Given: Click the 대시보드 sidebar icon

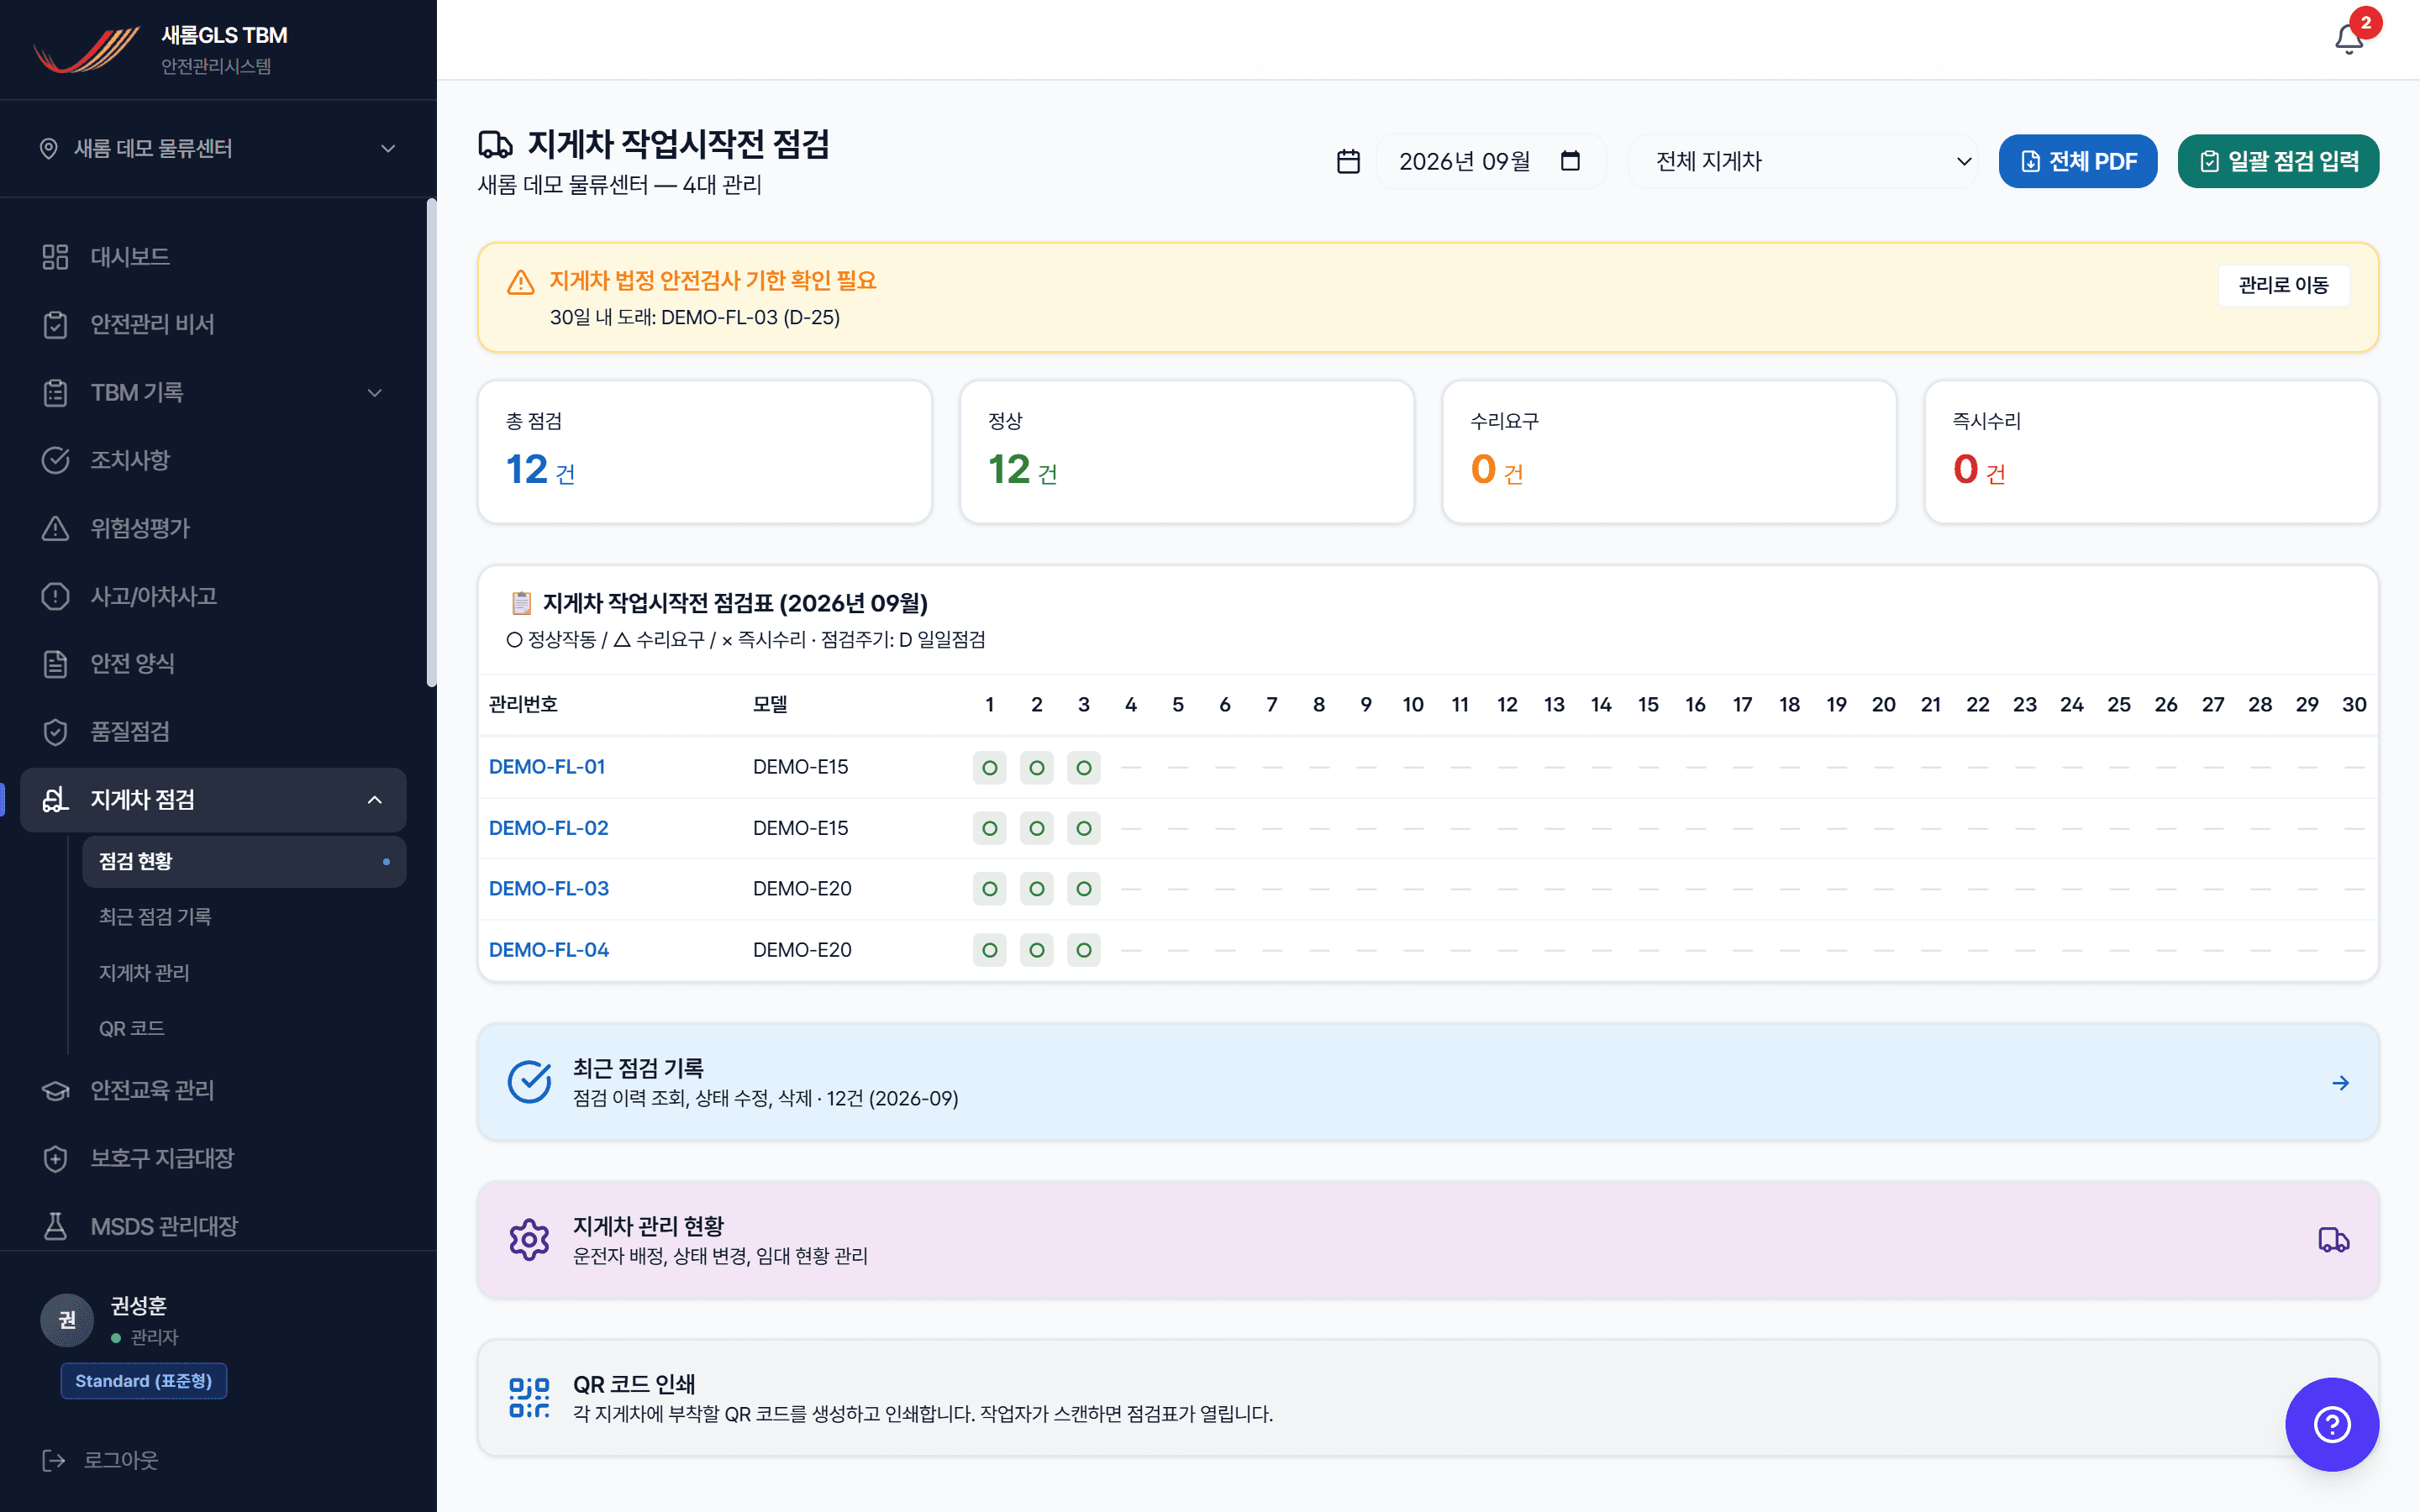Looking at the screenshot, I should [55, 257].
